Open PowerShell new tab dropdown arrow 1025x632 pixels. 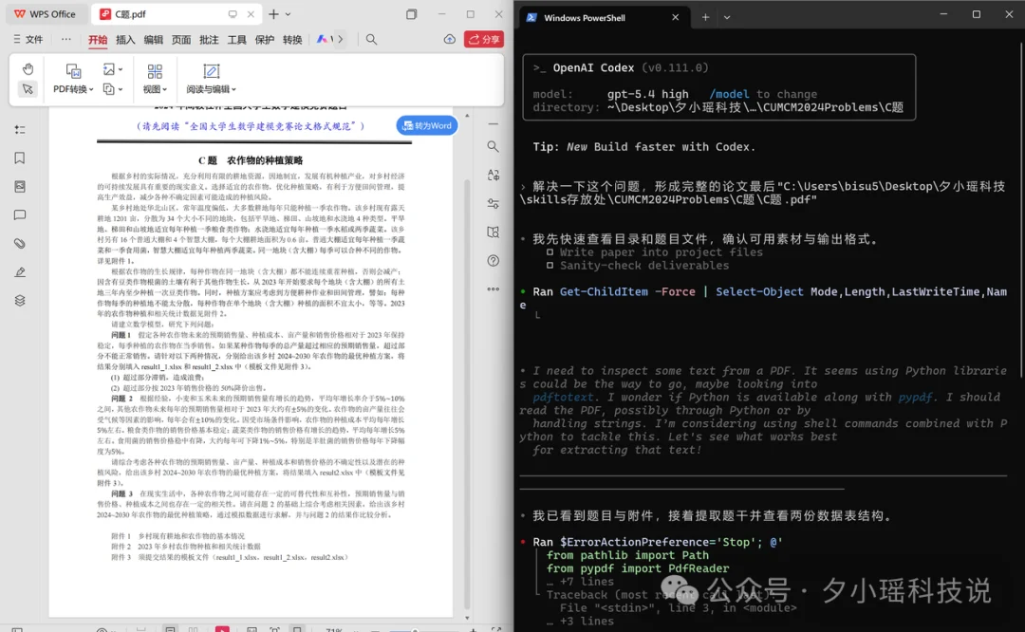(727, 17)
